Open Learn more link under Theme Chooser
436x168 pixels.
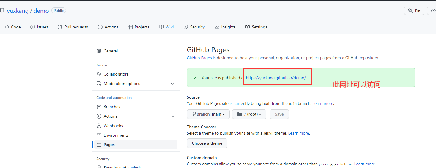299,133
